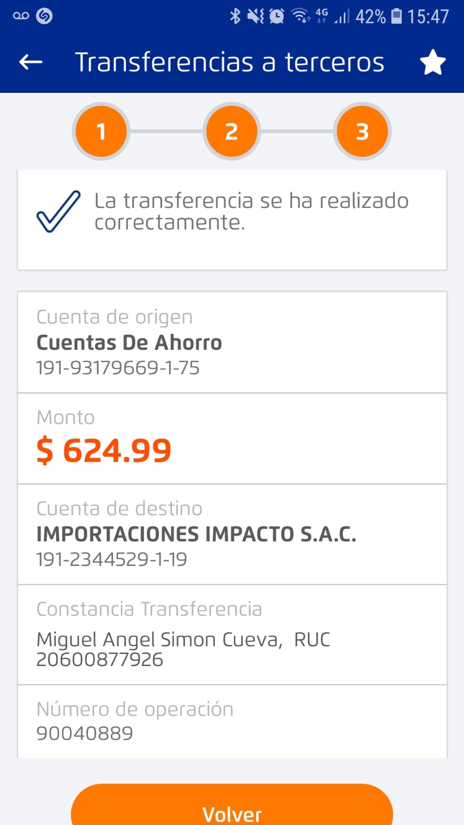
Task: Tap Constancia Transferencia RUC details
Action: (183, 649)
